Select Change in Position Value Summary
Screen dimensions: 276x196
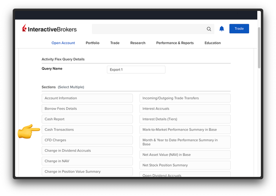coord(87,171)
